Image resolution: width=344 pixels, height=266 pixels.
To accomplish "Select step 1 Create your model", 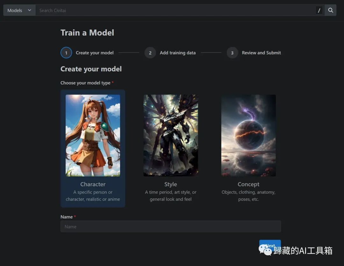I will pyautogui.click(x=87, y=53).
